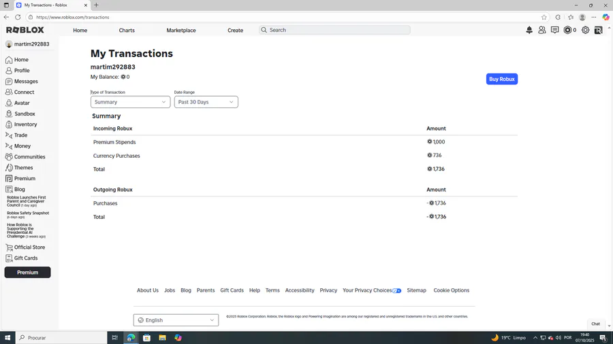Open the Cookie Options footer link
This screenshot has width=613, height=344.
point(452,290)
